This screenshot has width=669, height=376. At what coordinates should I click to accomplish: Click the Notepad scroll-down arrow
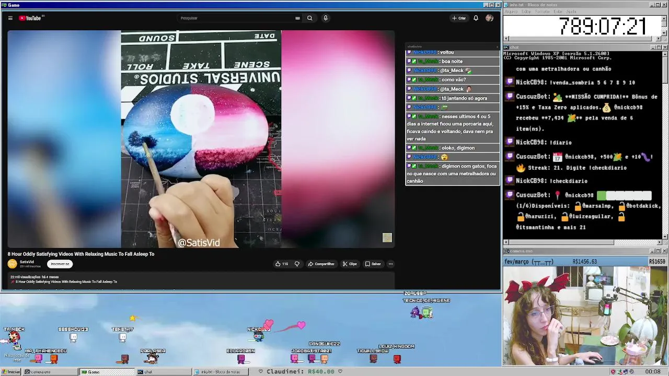click(x=665, y=33)
